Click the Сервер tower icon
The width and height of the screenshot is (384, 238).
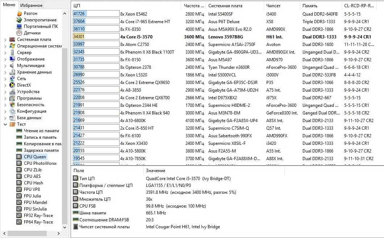[x=12, y=53]
